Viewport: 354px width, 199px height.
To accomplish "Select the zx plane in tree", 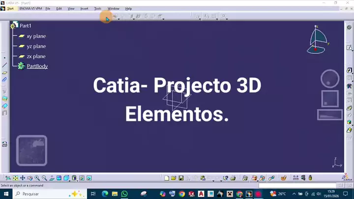I will 36,57.
